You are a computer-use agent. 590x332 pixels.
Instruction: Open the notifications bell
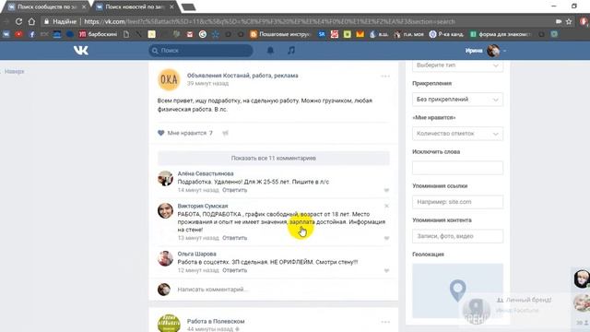point(270,50)
